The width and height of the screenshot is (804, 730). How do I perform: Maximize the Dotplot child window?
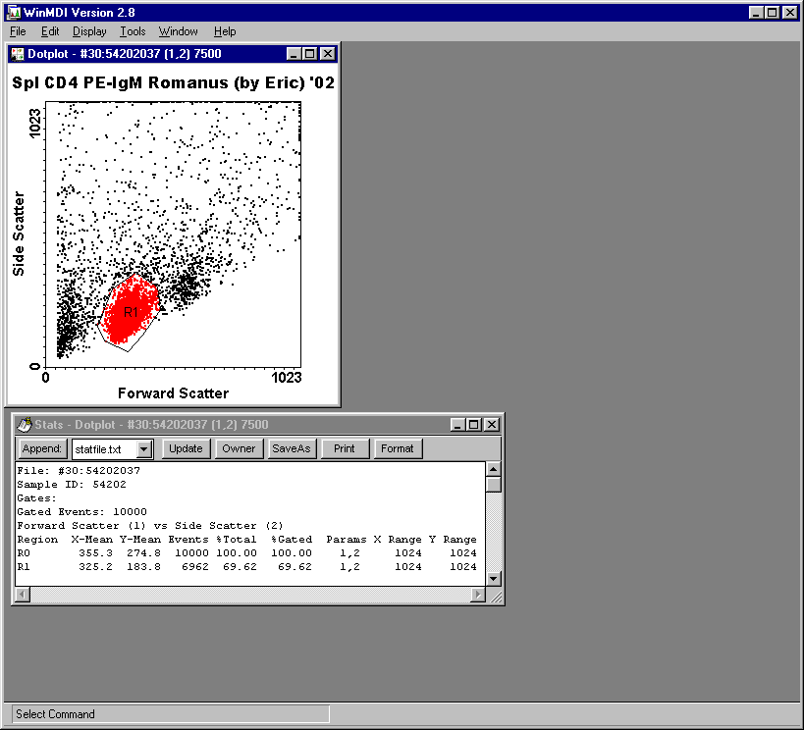pyautogui.click(x=310, y=54)
